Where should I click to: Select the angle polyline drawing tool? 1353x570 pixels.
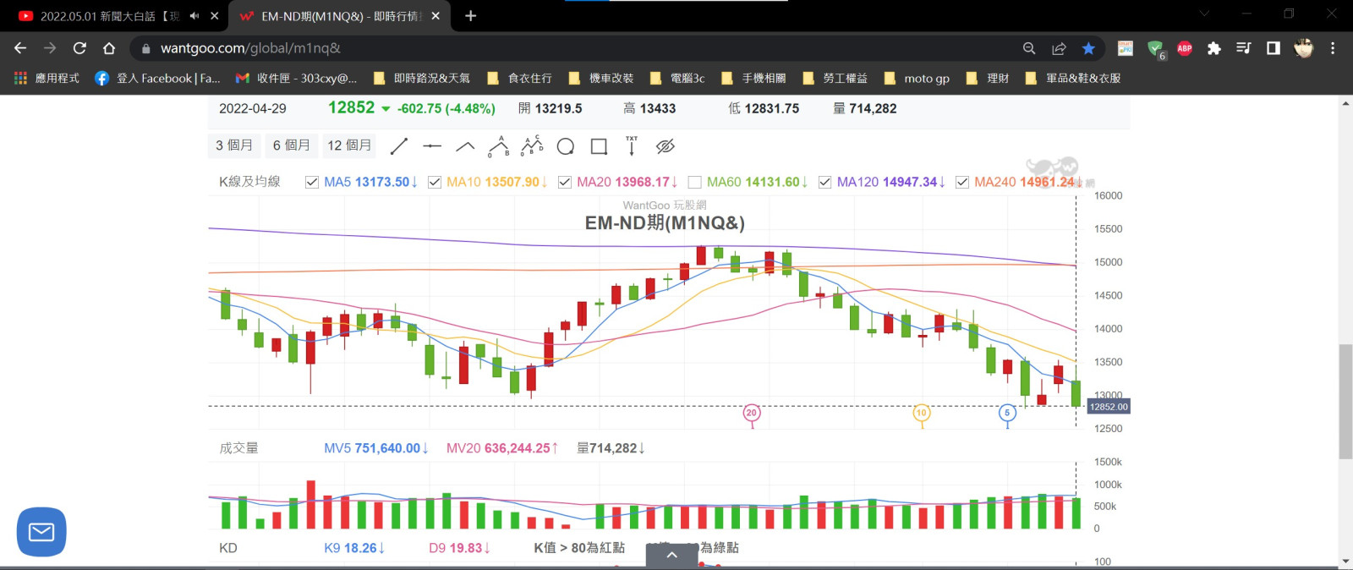tap(465, 146)
